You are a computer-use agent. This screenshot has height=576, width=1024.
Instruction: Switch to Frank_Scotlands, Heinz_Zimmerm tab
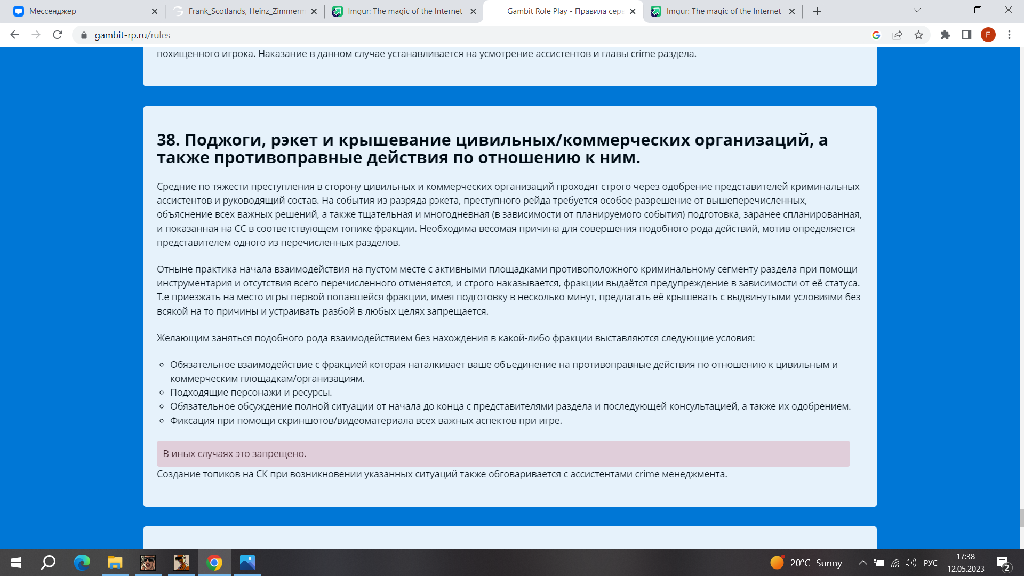(x=245, y=11)
